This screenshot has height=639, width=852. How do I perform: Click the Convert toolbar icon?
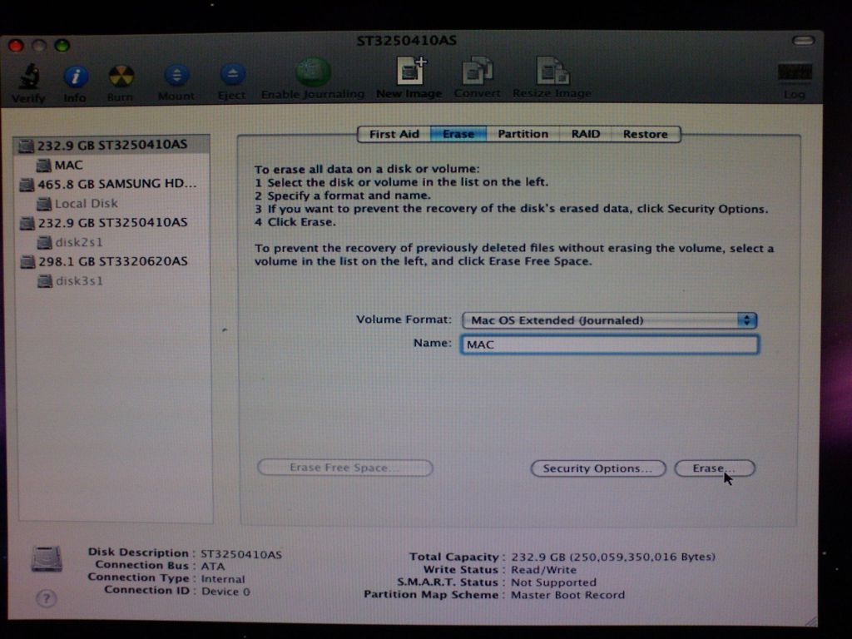pos(477,71)
